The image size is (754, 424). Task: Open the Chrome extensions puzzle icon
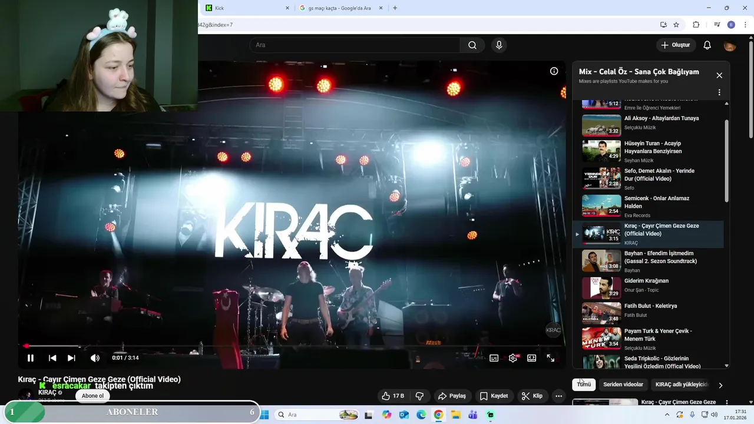pyautogui.click(x=696, y=25)
